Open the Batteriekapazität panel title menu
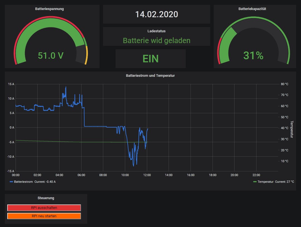 pos(252,9)
